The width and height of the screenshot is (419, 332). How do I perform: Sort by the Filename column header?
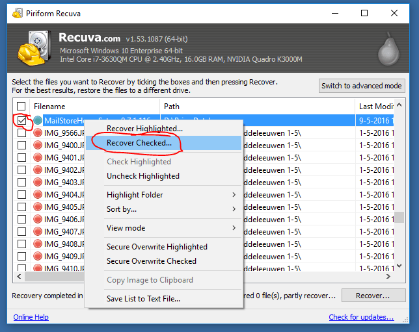point(95,107)
